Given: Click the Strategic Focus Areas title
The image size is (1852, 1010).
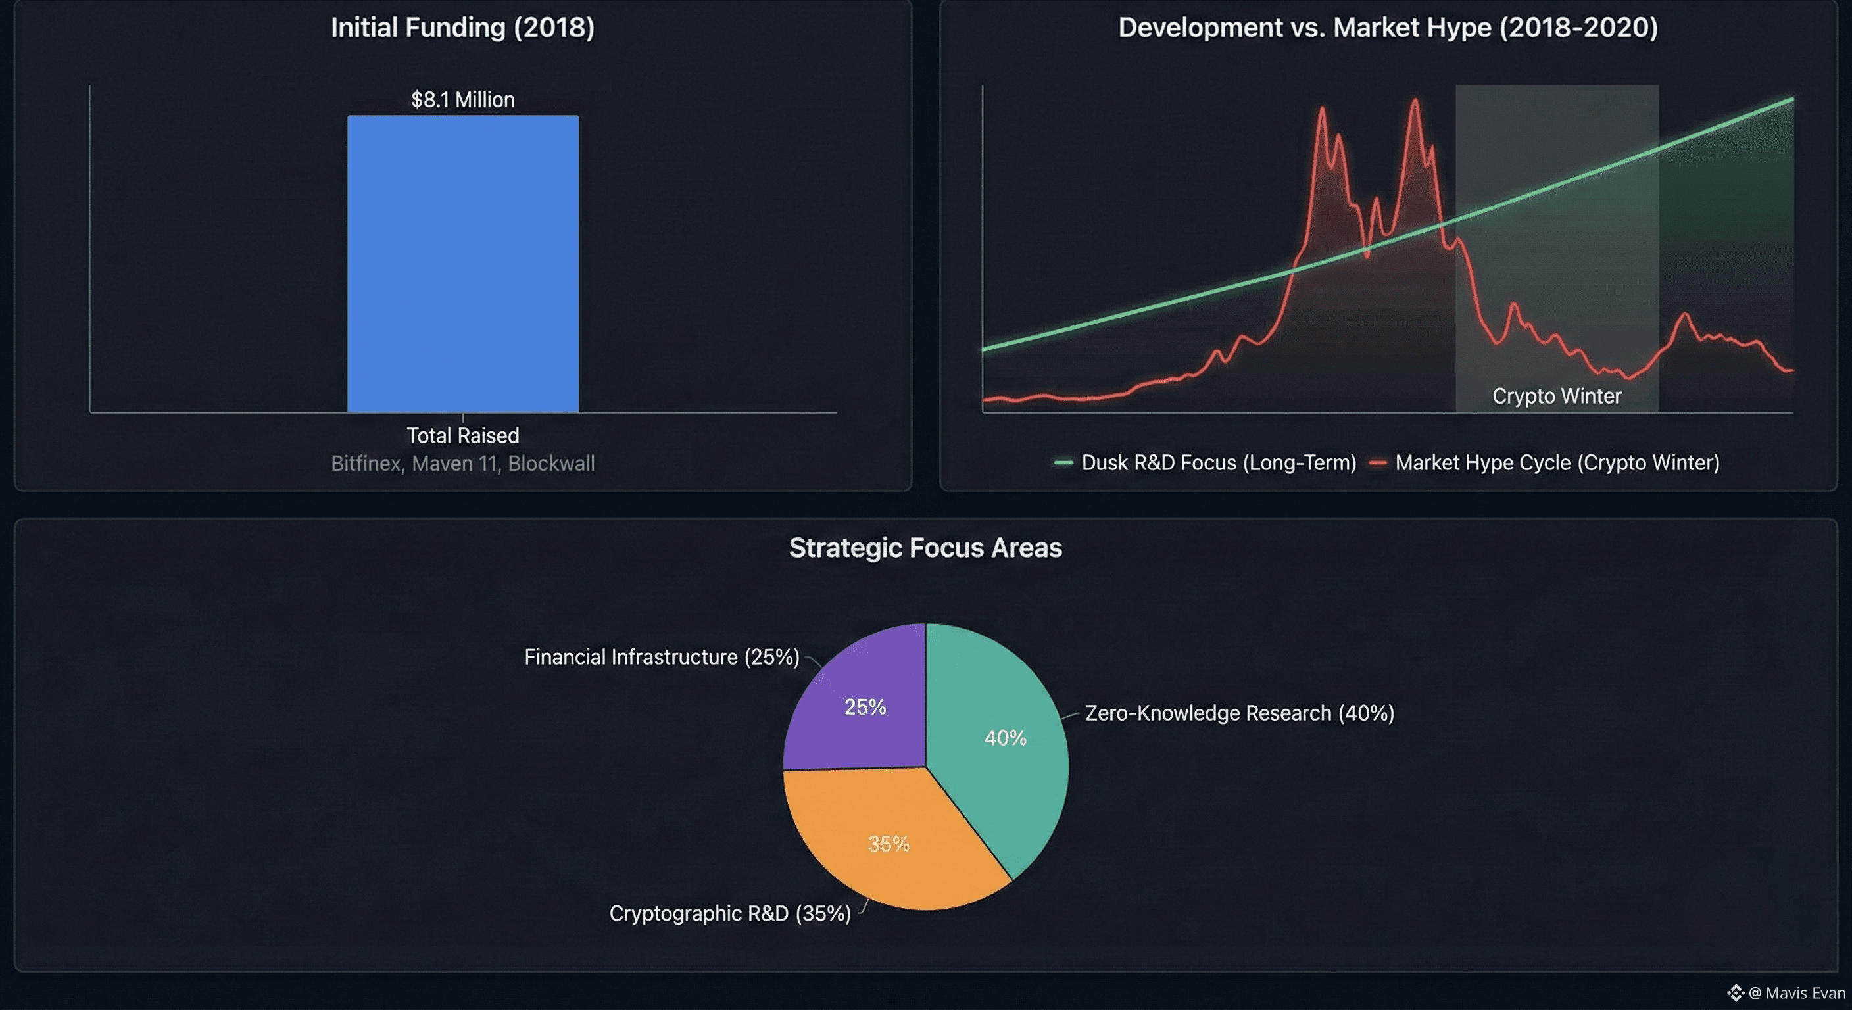Looking at the screenshot, I should (x=925, y=548).
